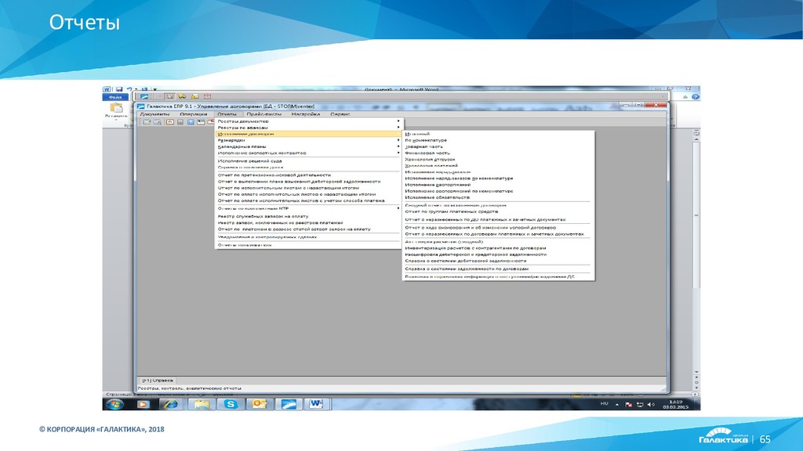
Task: Click the yellow folder icon in the upper toolbar
Action: click(x=194, y=96)
